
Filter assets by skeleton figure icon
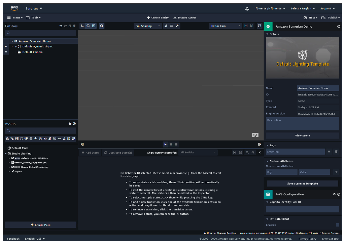(36, 138)
